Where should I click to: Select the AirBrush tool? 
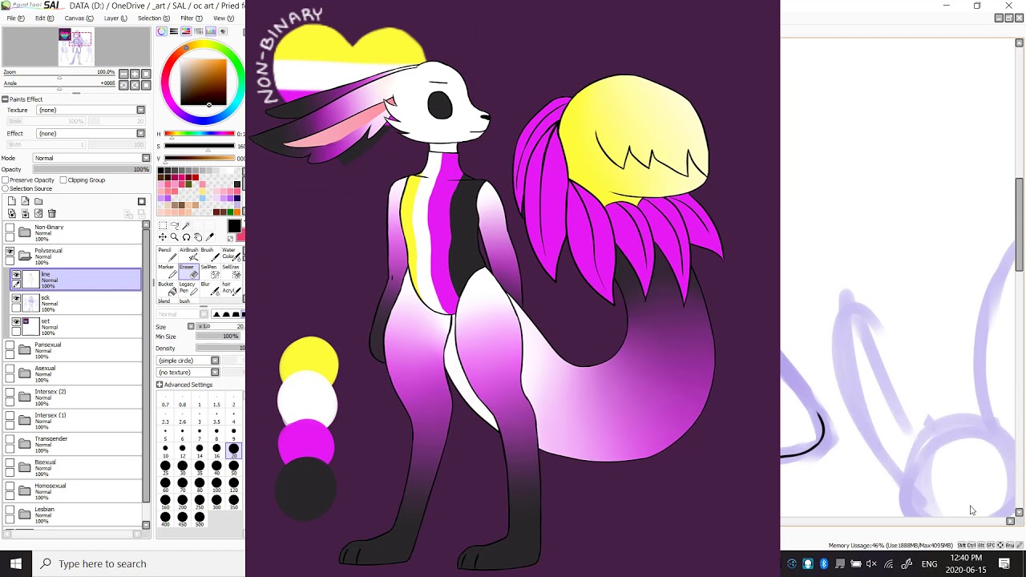[x=188, y=254]
